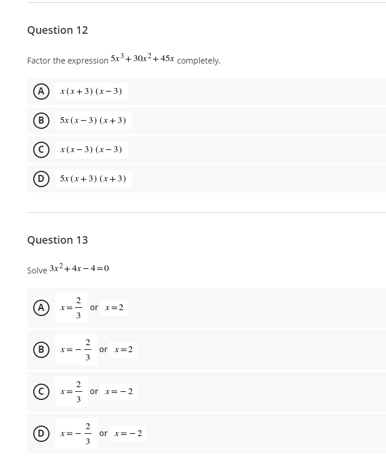Pick circle D in Question 12
The width and height of the screenshot is (386, 460).
pyautogui.click(x=41, y=179)
